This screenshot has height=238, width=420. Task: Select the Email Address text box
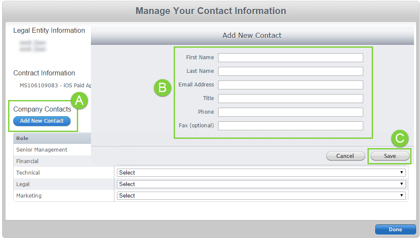(x=290, y=85)
